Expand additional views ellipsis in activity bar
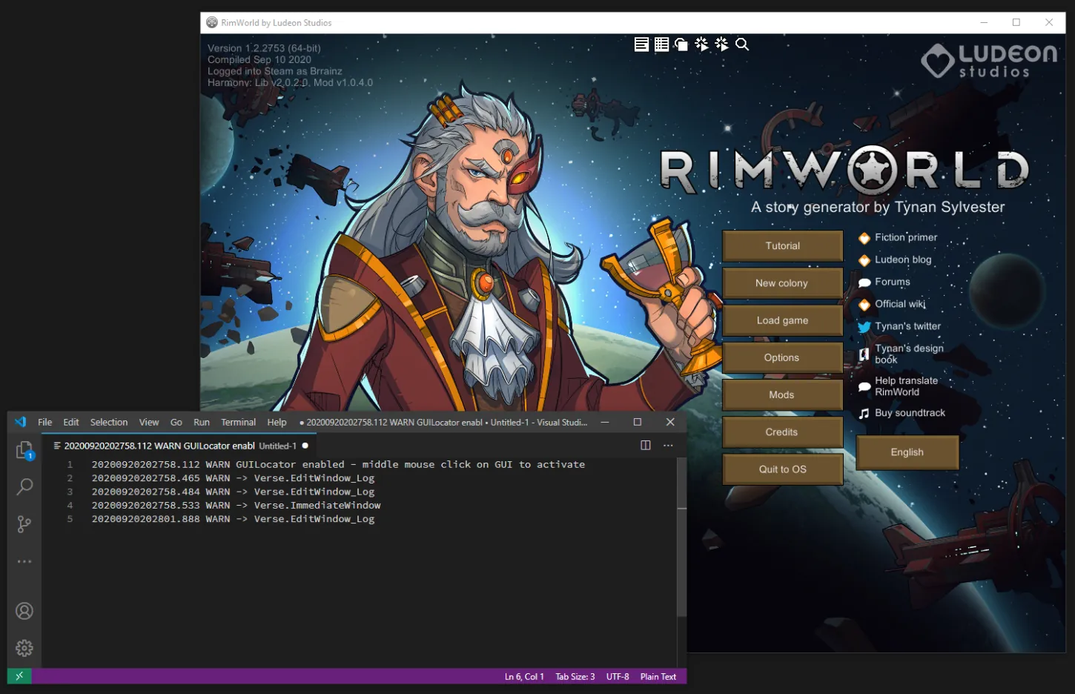The width and height of the screenshot is (1075, 694). click(24, 561)
